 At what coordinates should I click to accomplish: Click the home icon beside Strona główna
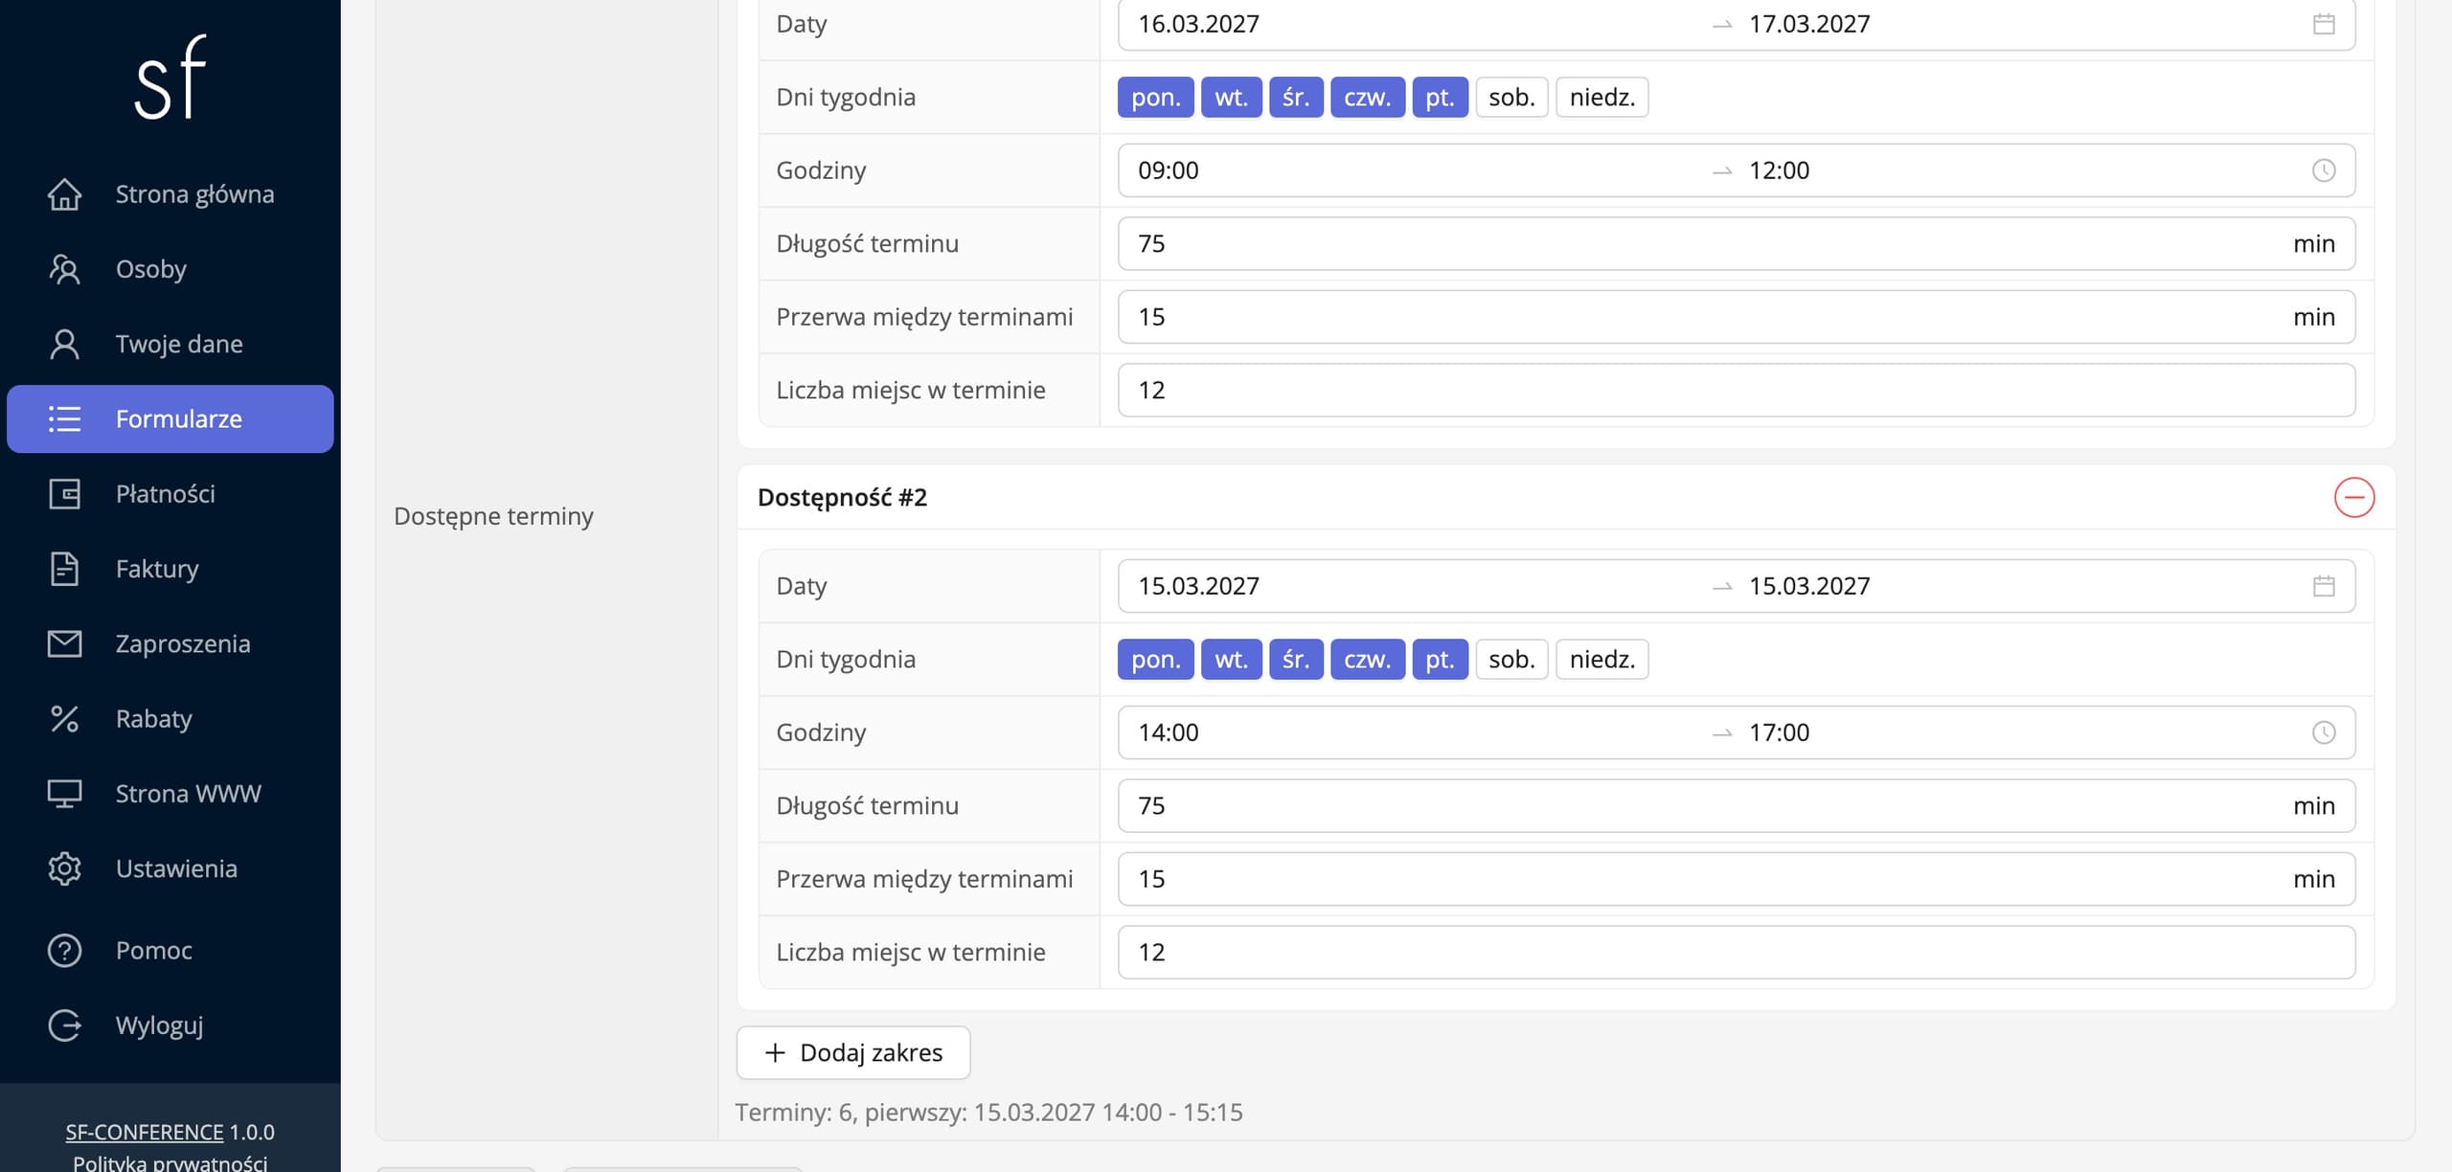[64, 194]
